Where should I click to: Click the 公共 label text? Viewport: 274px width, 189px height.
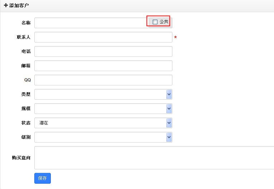pos(164,22)
